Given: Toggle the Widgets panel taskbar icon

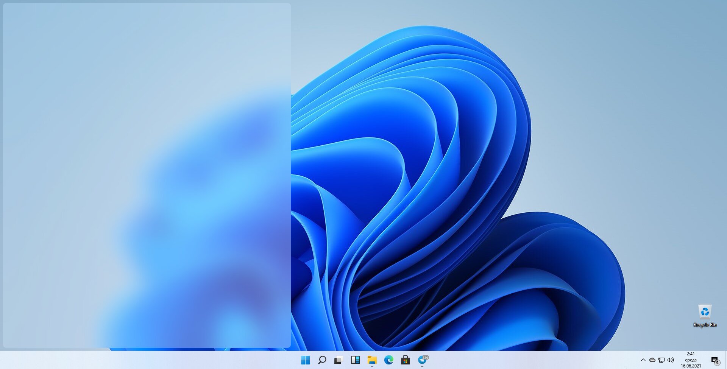Looking at the screenshot, I should [x=355, y=360].
